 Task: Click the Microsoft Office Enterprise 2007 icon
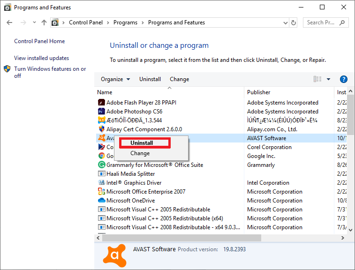point(101,191)
